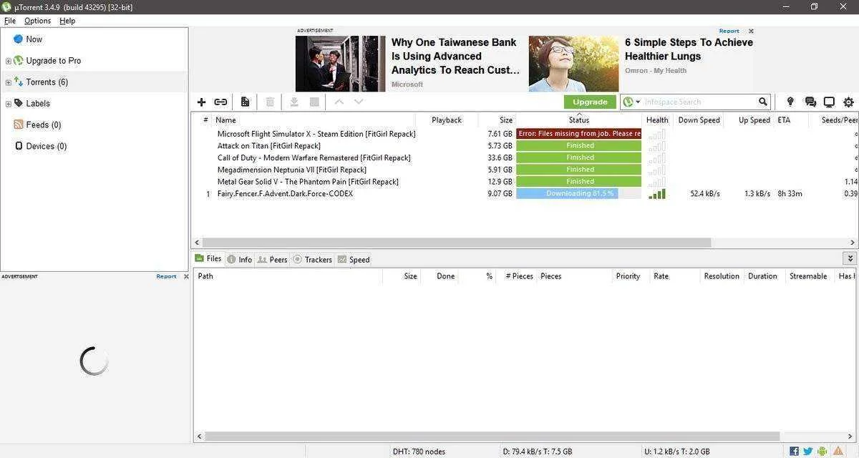Viewport: 859px width, 458px height.
Task: Expand the Labels tree node
Action: point(8,104)
